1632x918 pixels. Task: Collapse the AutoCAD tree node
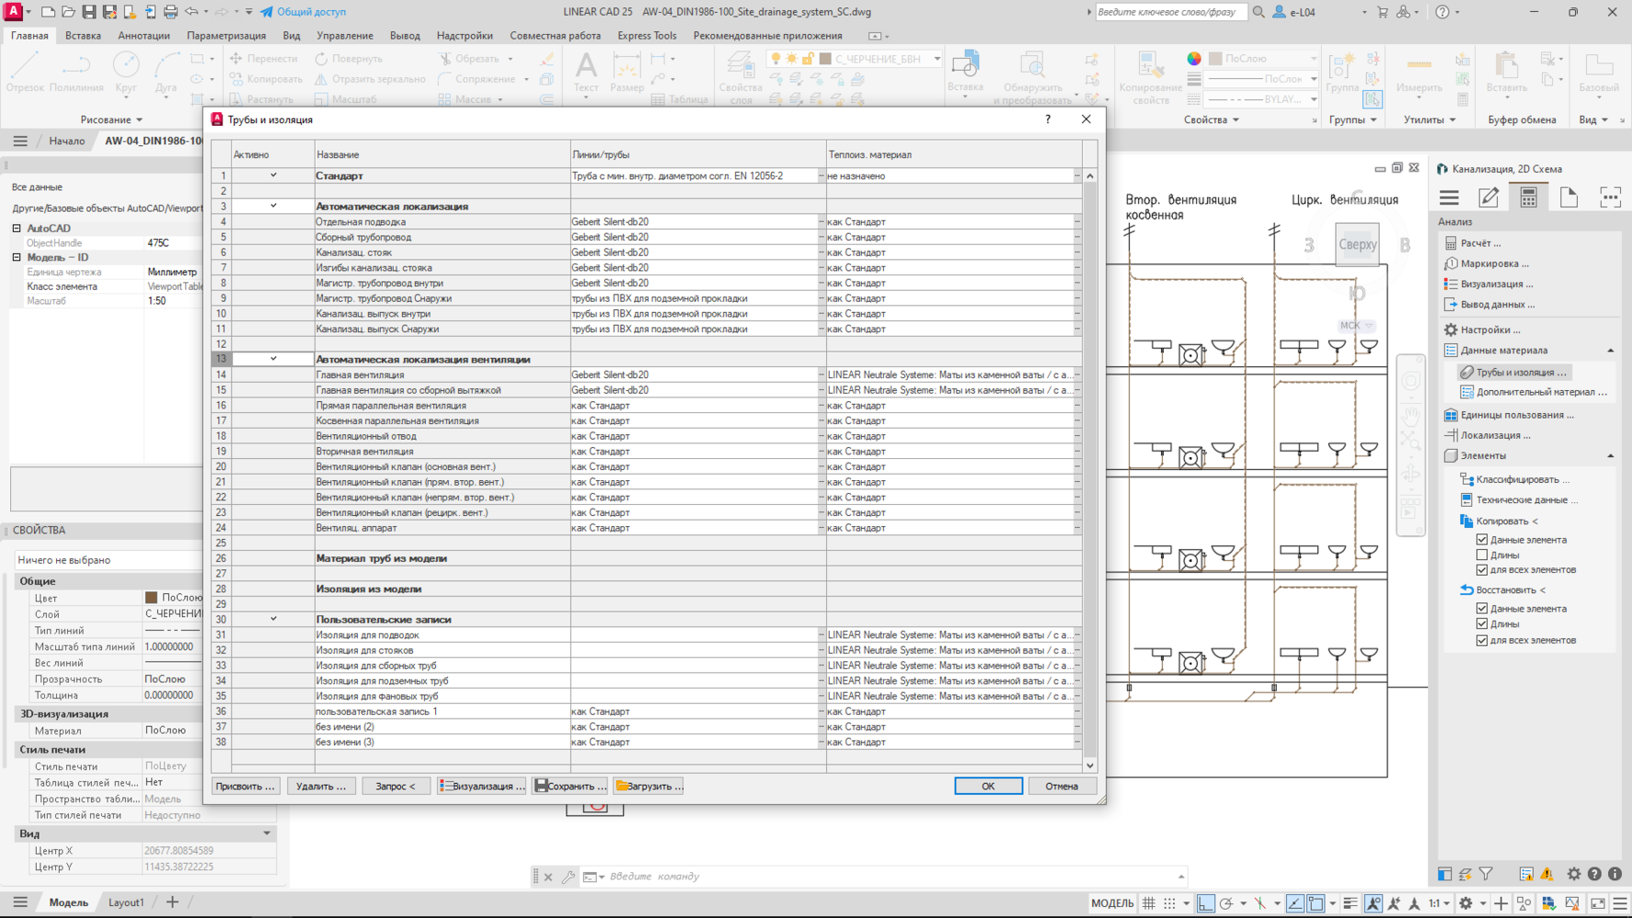pyautogui.click(x=17, y=228)
